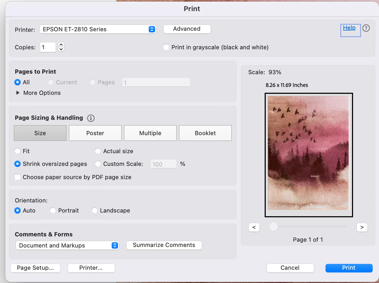Select the Fit radio option
The width and height of the screenshot is (379, 283).
click(17, 151)
